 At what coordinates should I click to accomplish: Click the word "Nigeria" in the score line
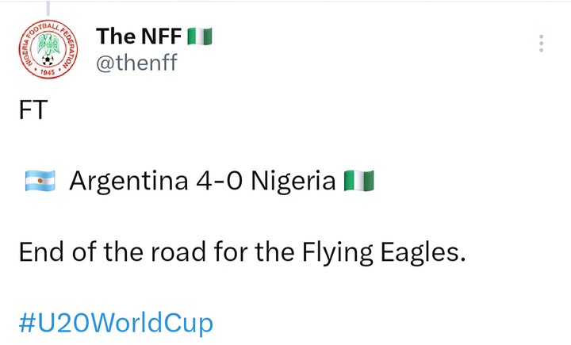pyautogui.click(x=293, y=182)
